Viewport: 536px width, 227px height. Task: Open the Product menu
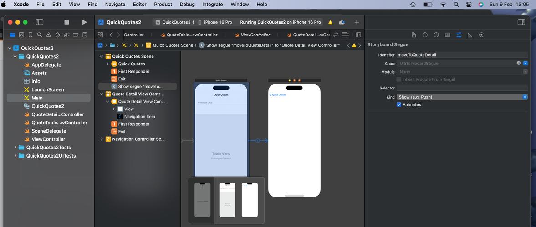tap(163, 5)
